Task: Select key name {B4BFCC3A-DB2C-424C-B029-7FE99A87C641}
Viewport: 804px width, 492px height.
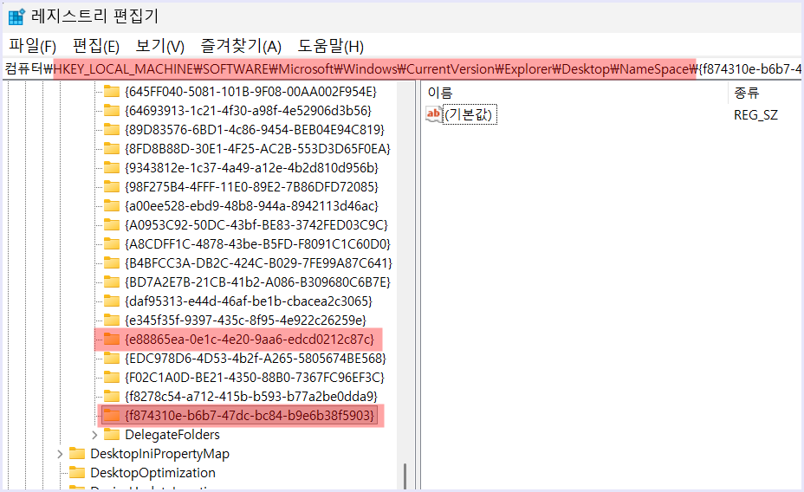Action: click(258, 263)
